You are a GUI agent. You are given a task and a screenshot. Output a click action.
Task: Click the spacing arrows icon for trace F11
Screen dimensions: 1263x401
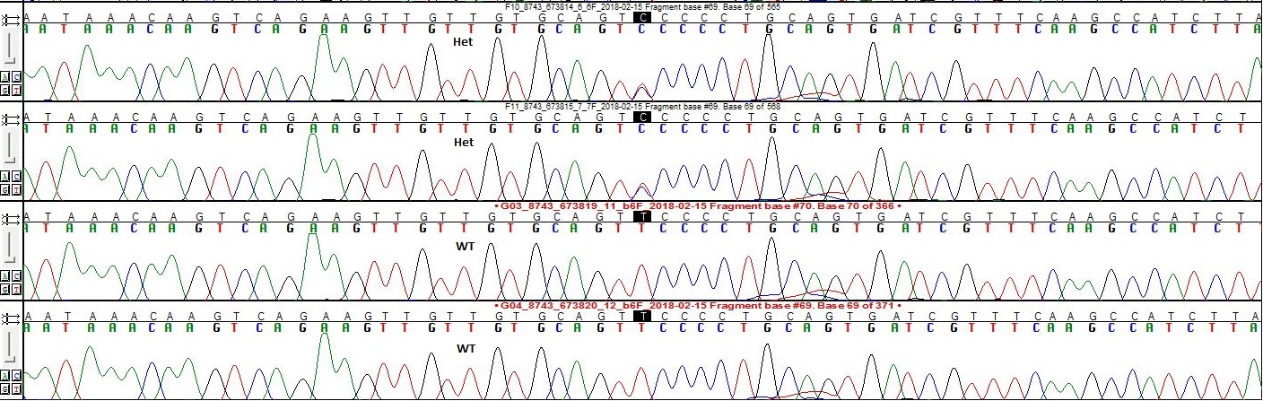12,118
